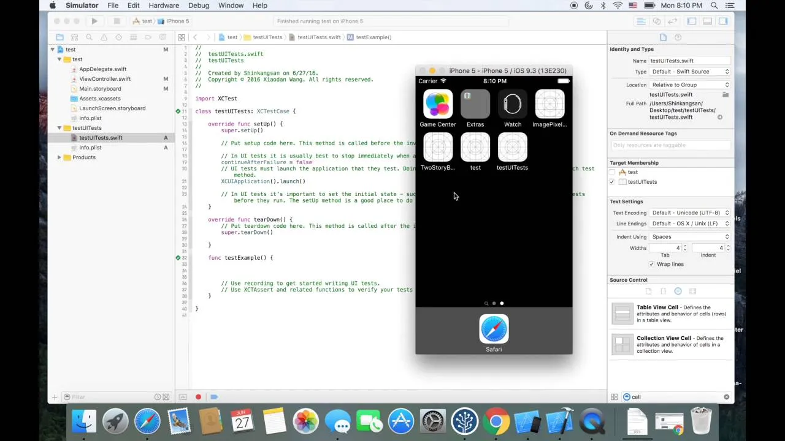
Task: Open related items grid in jump bar
Action: (182, 37)
